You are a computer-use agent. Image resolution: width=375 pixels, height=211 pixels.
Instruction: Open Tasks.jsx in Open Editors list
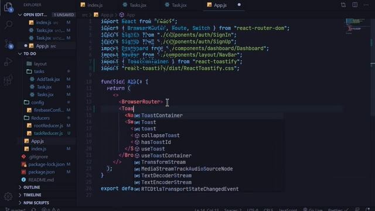coord(47,30)
